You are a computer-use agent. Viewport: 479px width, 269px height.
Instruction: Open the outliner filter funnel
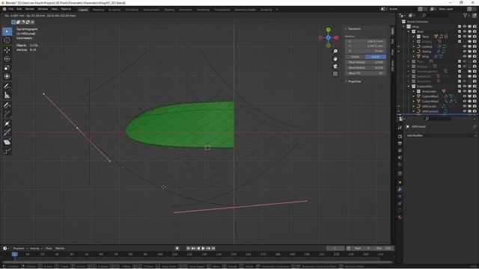coord(466,15)
